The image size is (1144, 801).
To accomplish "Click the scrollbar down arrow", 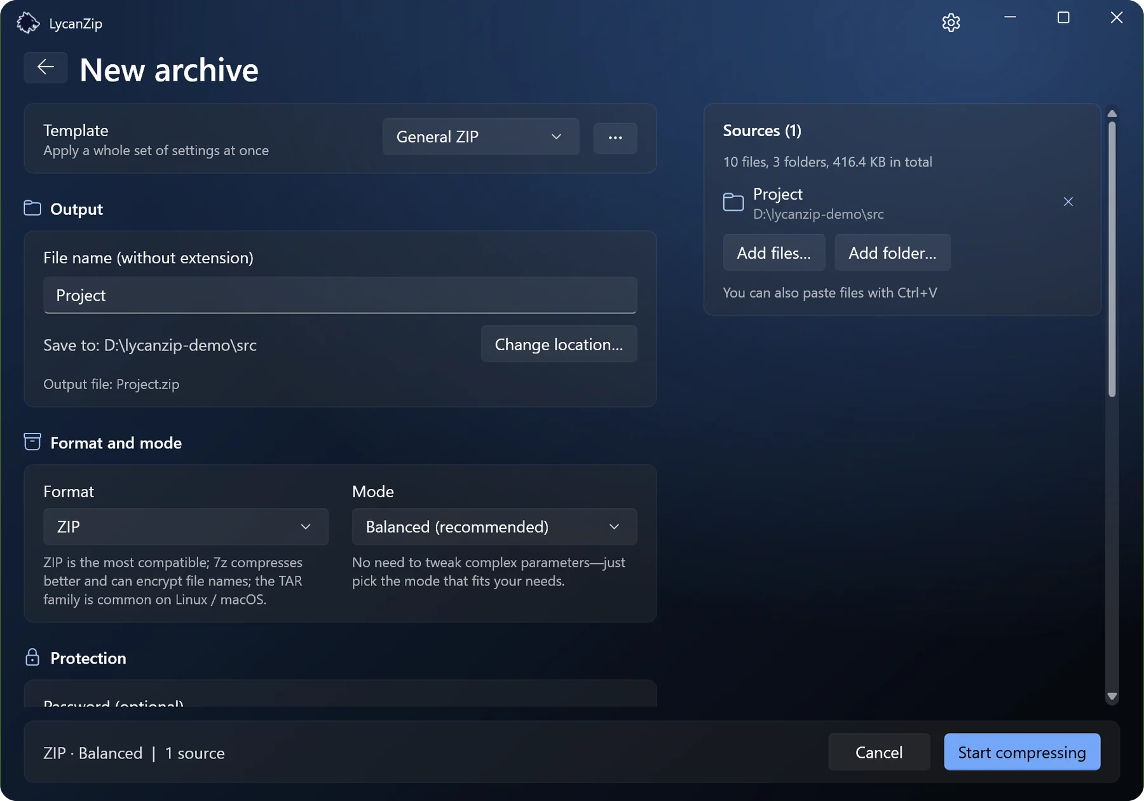I will (x=1112, y=696).
